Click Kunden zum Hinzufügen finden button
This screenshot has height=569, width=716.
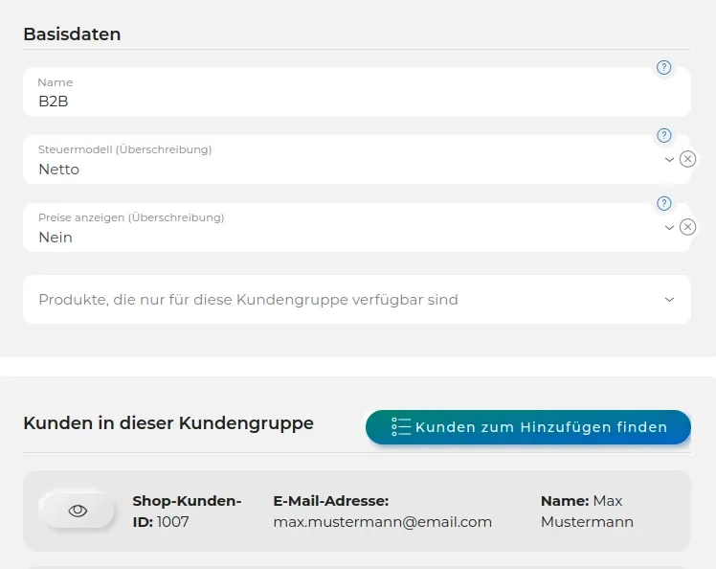[527, 427]
